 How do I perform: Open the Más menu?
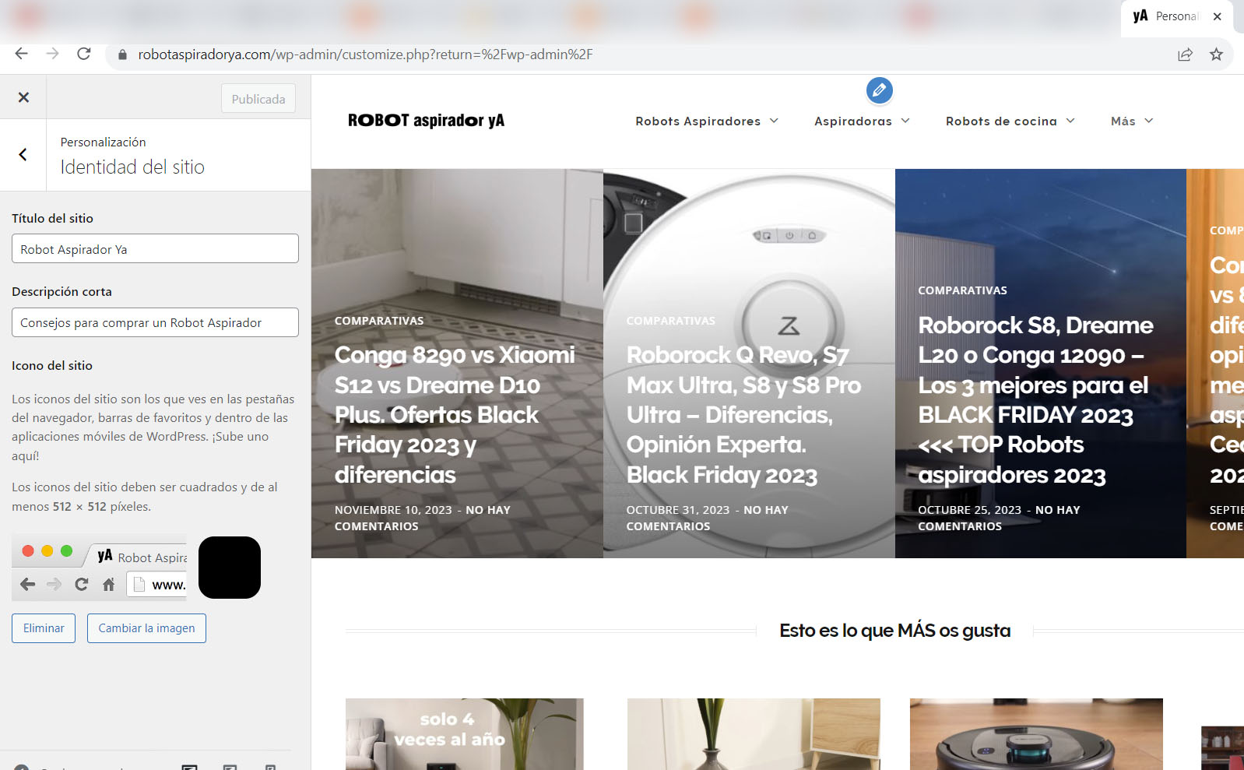pos(1123,121)
